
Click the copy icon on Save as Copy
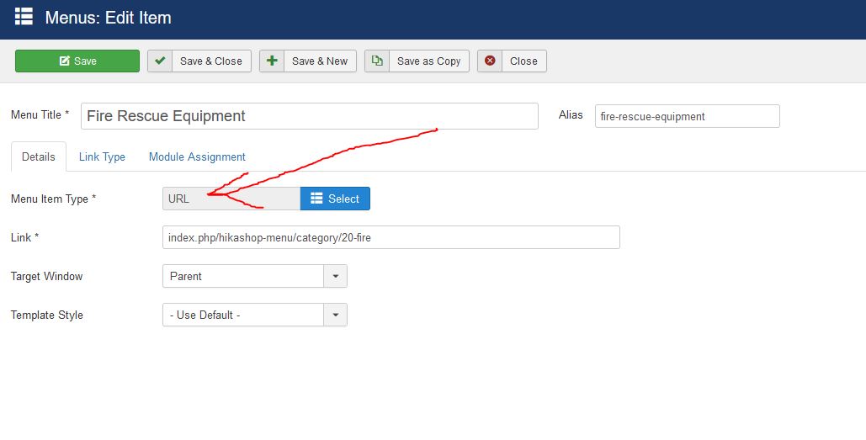pyautogui.click(x=377, y=61)
